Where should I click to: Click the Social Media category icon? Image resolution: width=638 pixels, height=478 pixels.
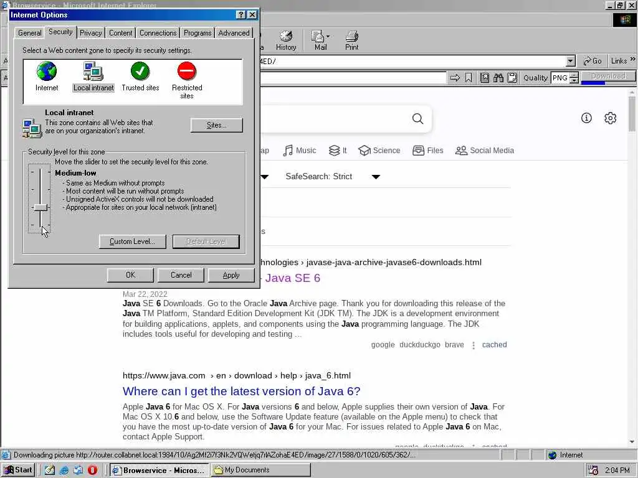pos(461,151)
